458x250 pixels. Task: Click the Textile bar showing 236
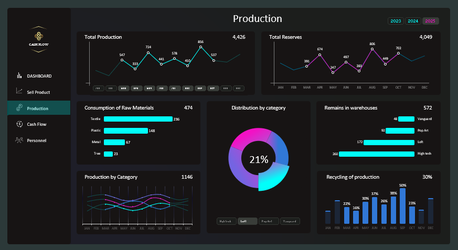click(x=138, y=119)
